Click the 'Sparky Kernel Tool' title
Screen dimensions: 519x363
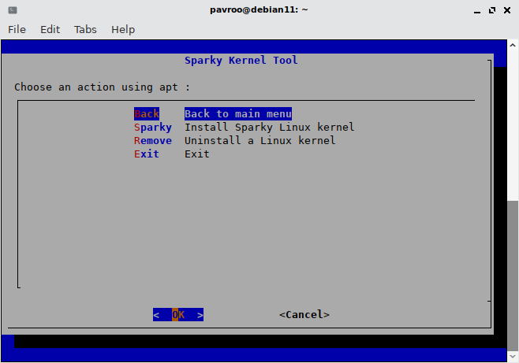pyautogui.click(x=241, y=61)
